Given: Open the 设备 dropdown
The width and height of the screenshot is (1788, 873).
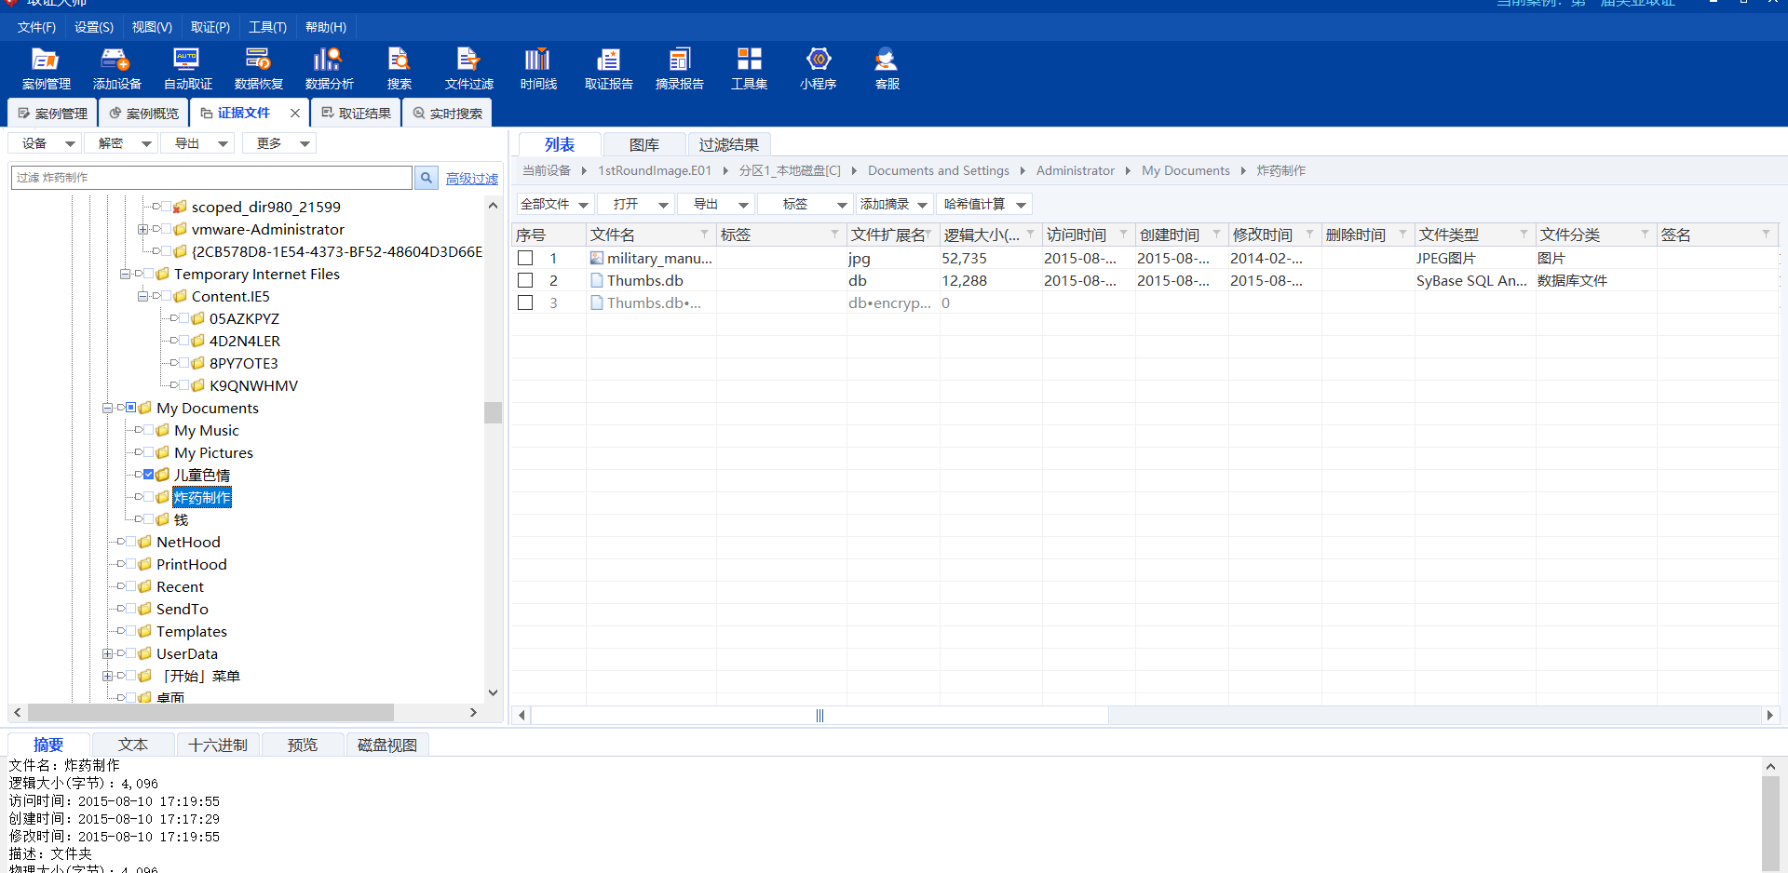Looking at the screenshot, I should coord(46,143).
